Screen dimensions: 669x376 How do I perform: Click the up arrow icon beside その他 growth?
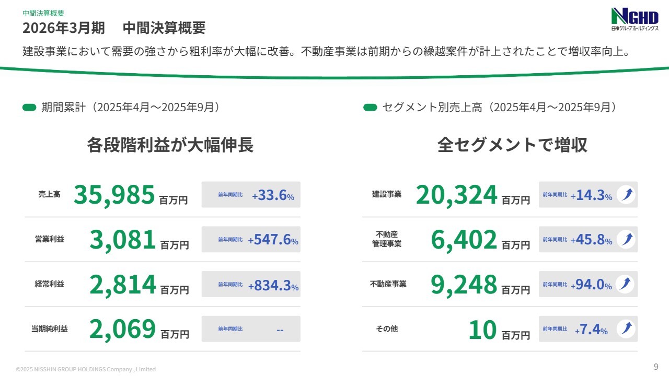click(x=626, y=329)
